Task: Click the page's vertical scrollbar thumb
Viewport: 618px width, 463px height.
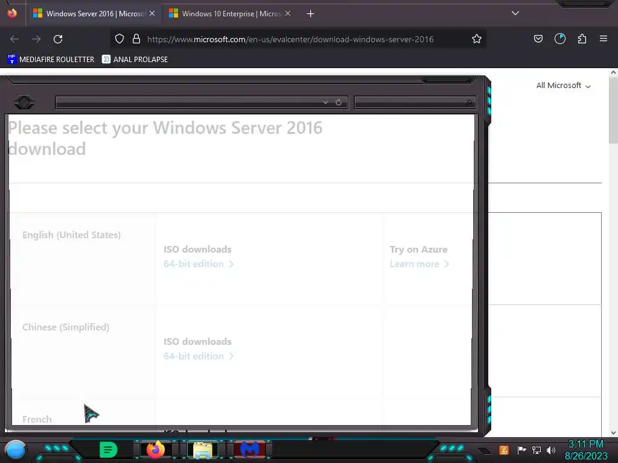Action: point(613,111)
